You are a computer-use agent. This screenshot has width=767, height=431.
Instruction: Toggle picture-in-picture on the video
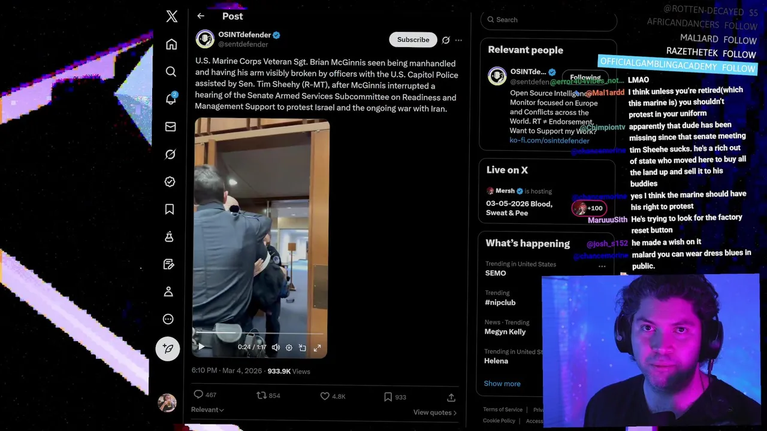303,347
